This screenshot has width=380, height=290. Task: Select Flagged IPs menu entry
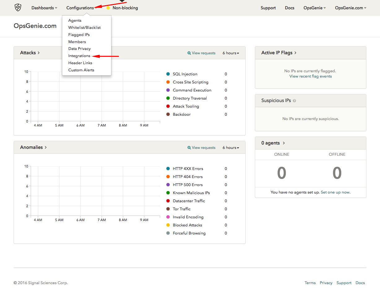click(79, 35)
